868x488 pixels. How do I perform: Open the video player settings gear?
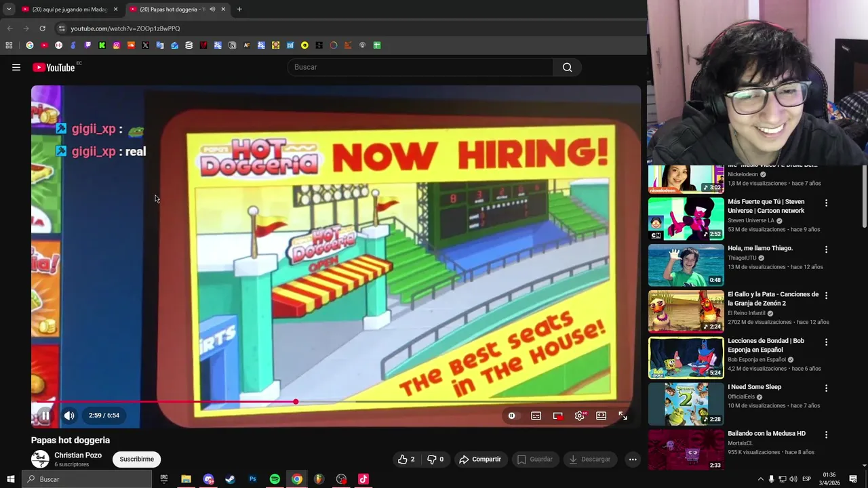click(x=579, y=416)
